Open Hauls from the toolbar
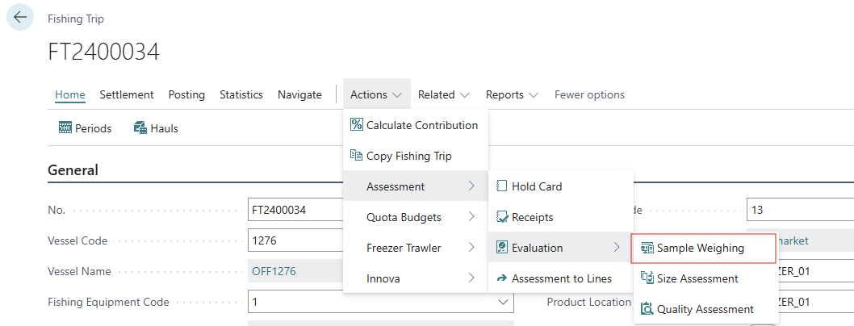The width and height of the screenshot is (854, 326). [x=156, y=128]
